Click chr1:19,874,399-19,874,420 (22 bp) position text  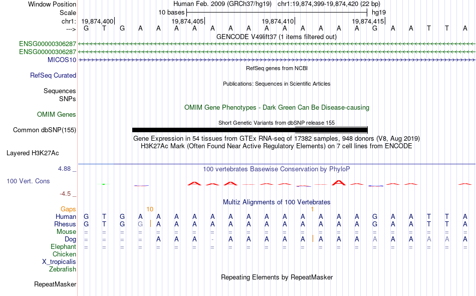click(x=329, y=4)
